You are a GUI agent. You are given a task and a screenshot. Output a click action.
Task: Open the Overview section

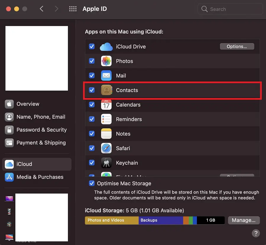coord(37,104)
